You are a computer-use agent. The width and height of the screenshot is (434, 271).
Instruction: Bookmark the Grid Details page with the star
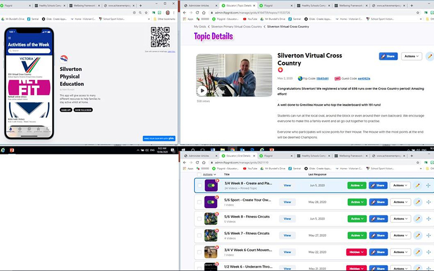[x=418, y=163]
